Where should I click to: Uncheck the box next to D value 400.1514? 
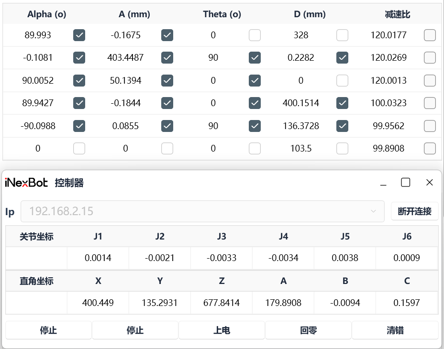pyautogui.click(x=343, y=103)
